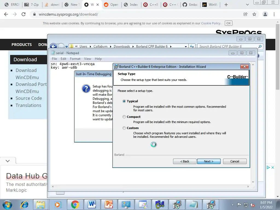Click the Explorer back navigation arrow
The image size is (280, 210).
53,46
